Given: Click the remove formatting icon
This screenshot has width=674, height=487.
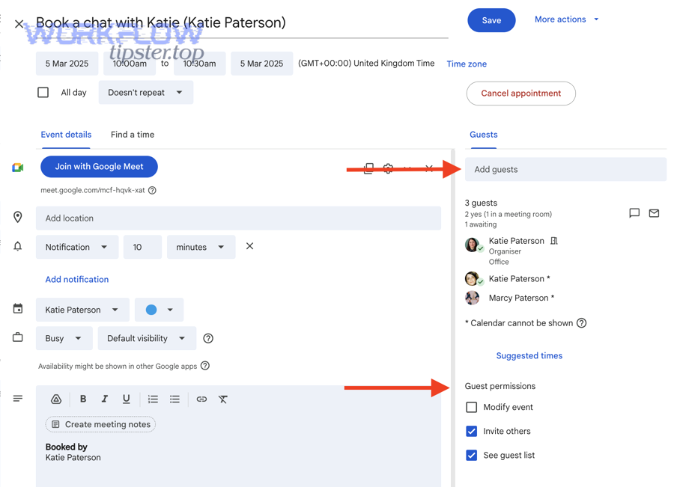Looking at the screenshot, I should [x=222, y=399].
